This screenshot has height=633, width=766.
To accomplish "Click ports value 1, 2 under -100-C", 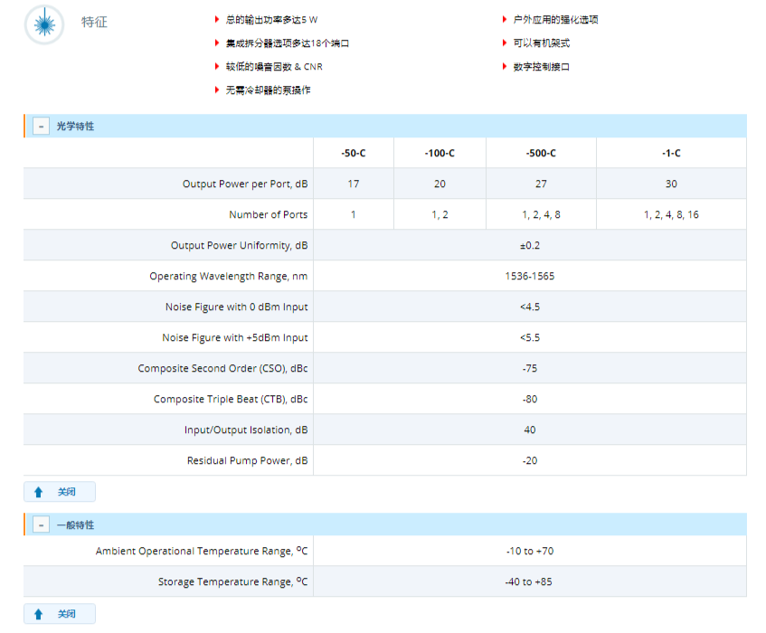I will click(x=440, y=214).
